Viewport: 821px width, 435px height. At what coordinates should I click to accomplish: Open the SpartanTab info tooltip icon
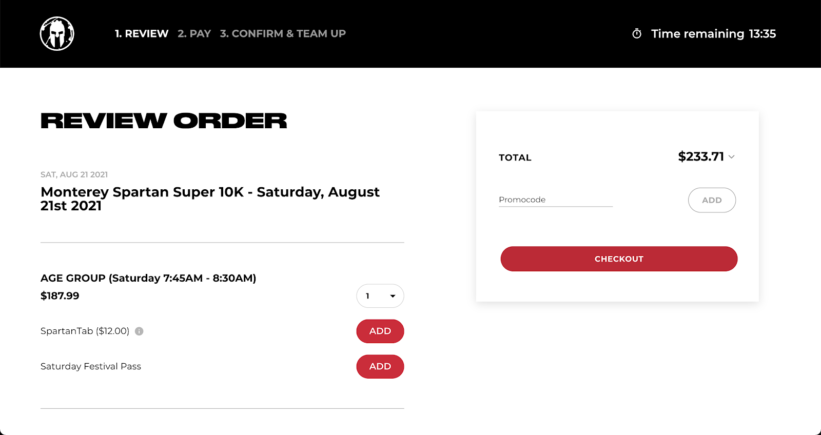pyautogui.click(x=139, y=331)
